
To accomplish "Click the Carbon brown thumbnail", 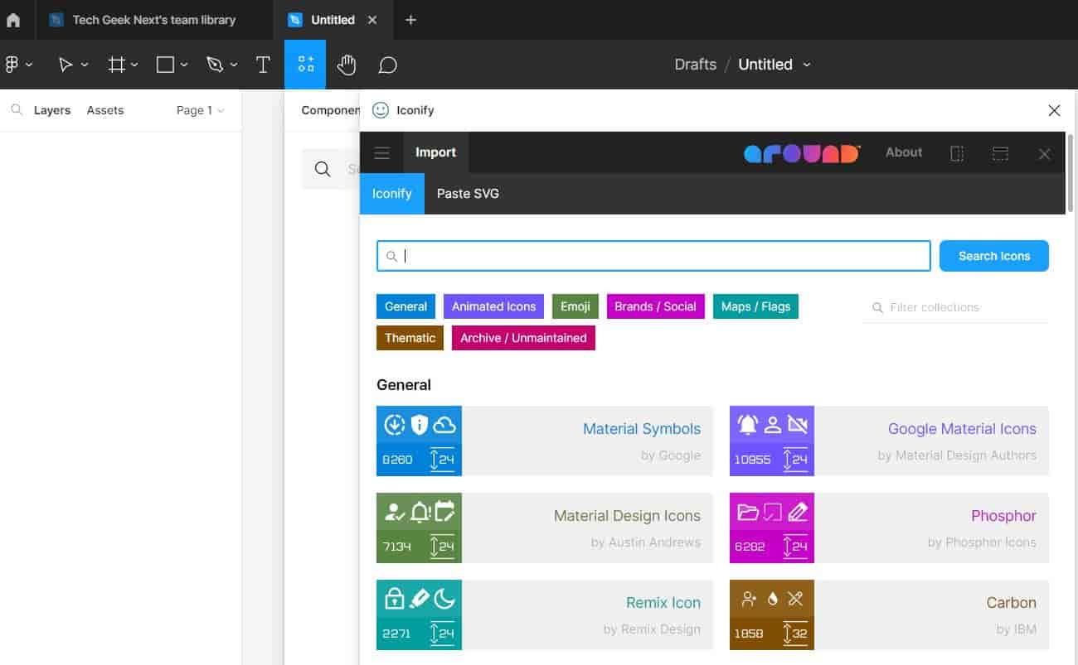I will point(772,614).
